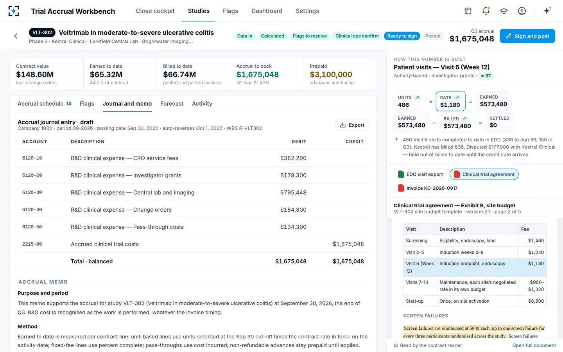Click the Prepaid $3,100,000 card
563x352 pixels.
pos(340,74)
